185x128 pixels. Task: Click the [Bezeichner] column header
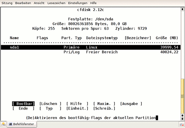[x=138, y=38]
